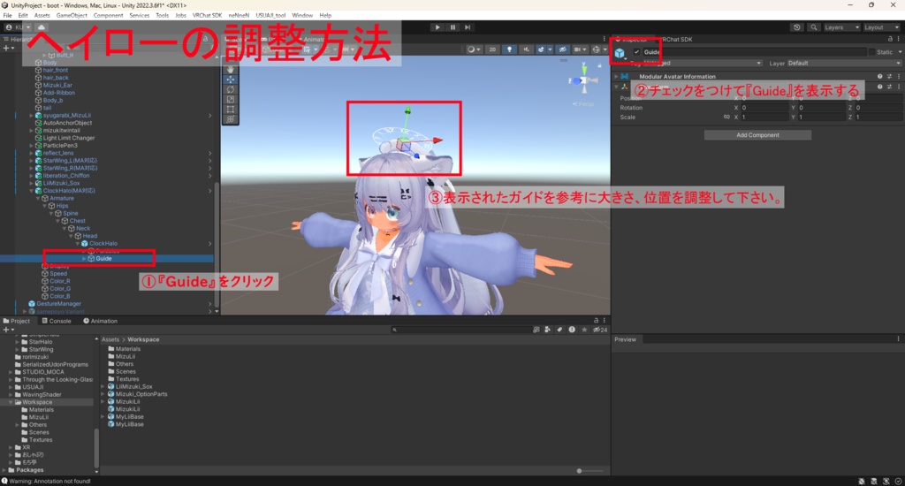Click the GameObject cube icon in Inspector
The height and width of the screenshot is (486, 905).
coord(620,54)
